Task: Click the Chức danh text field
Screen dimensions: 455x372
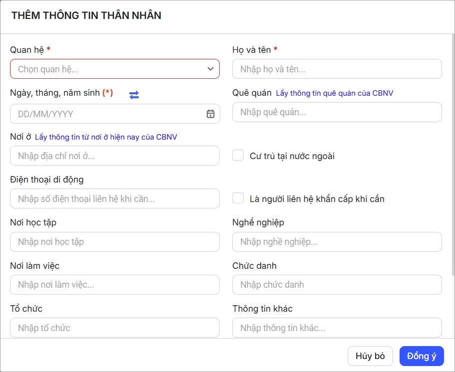Action: tap(337, 285)
